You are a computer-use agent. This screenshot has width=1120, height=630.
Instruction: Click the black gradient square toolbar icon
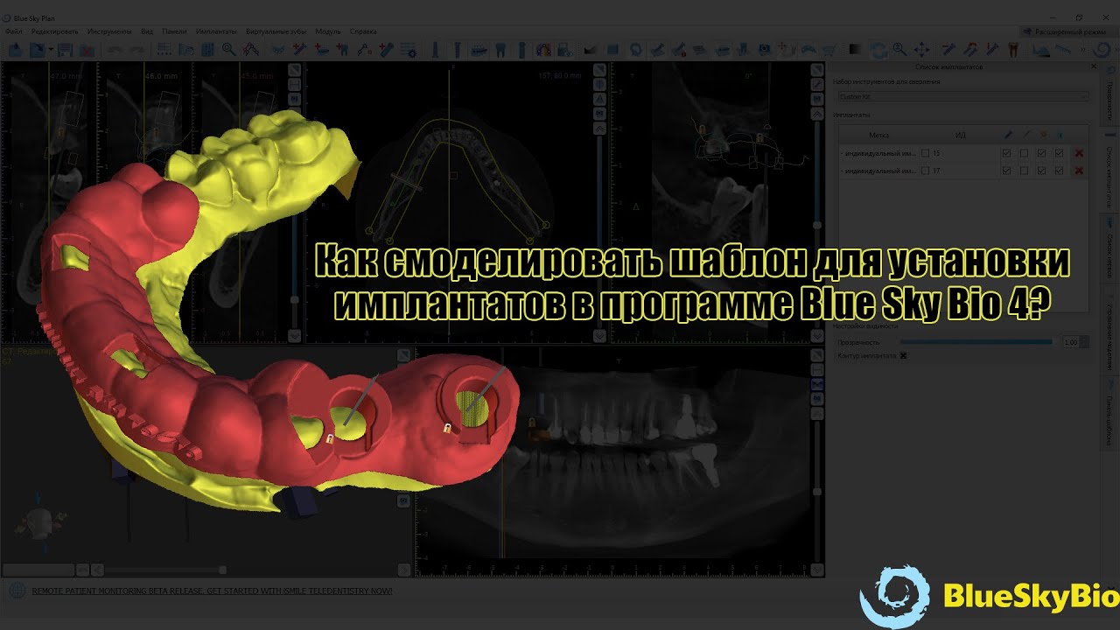tap(856, 50)
